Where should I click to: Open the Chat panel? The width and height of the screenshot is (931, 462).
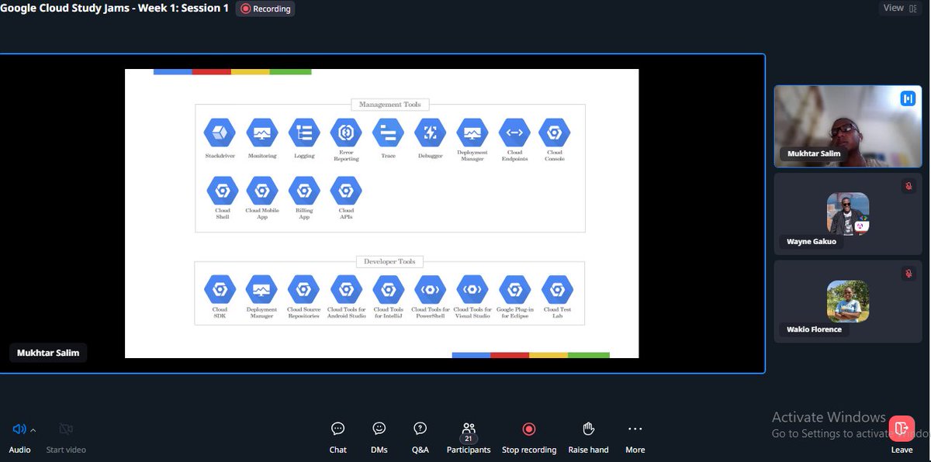point(337,434)
